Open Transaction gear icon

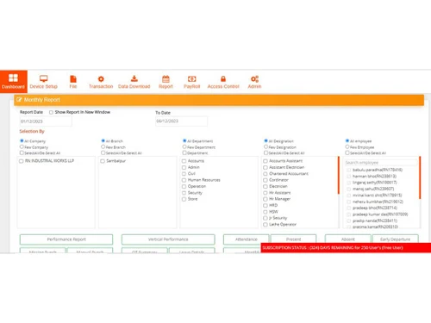coord(101,79)
